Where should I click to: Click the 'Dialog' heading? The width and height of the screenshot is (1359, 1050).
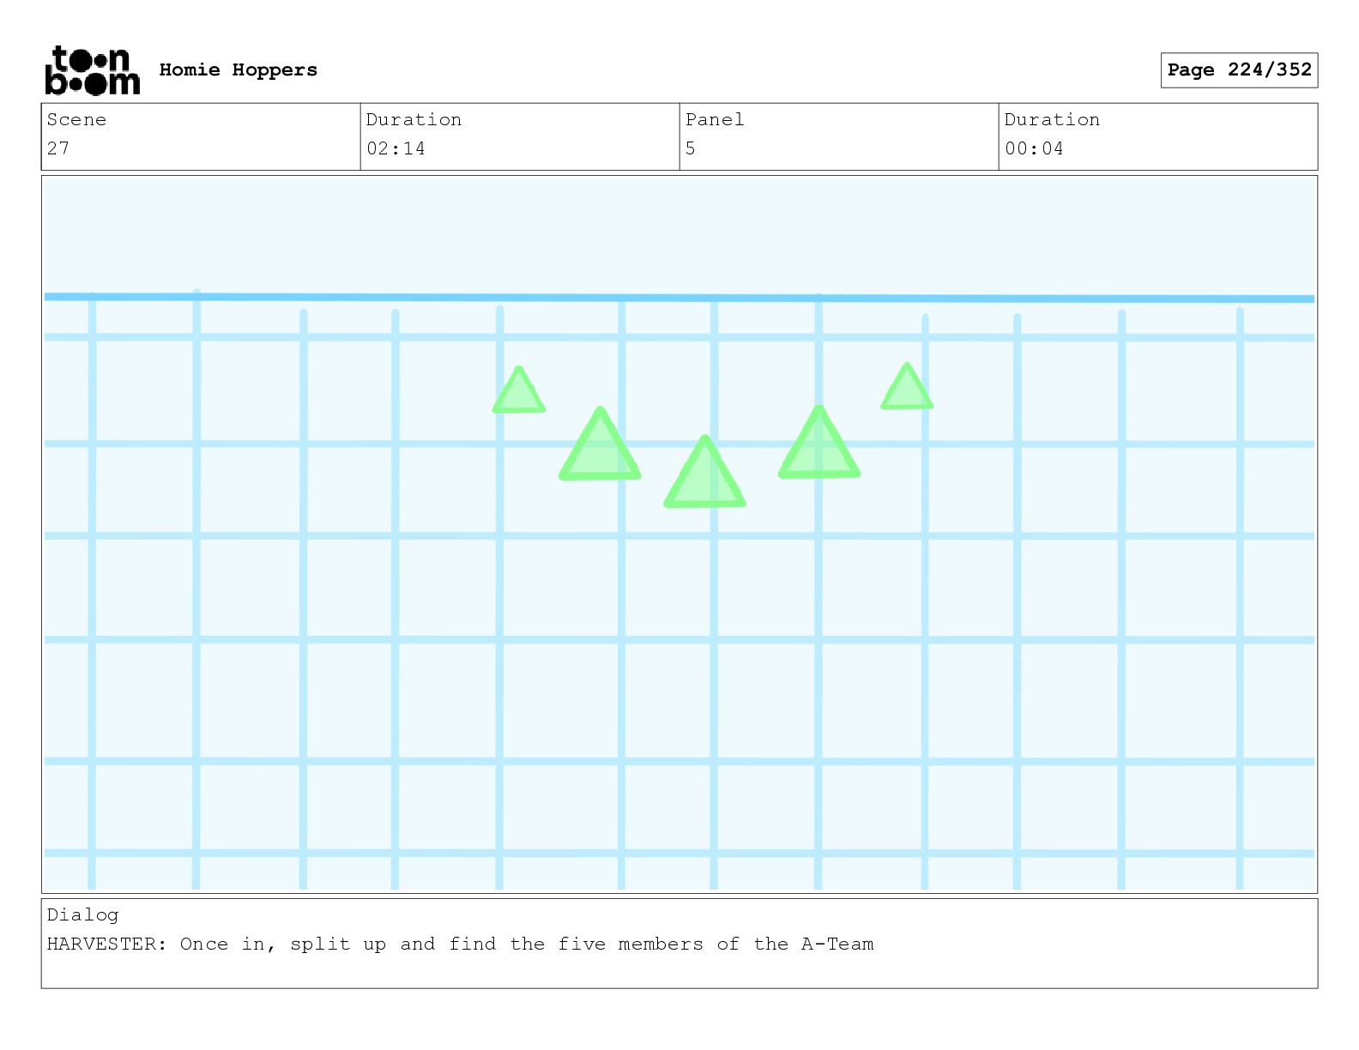83,915
